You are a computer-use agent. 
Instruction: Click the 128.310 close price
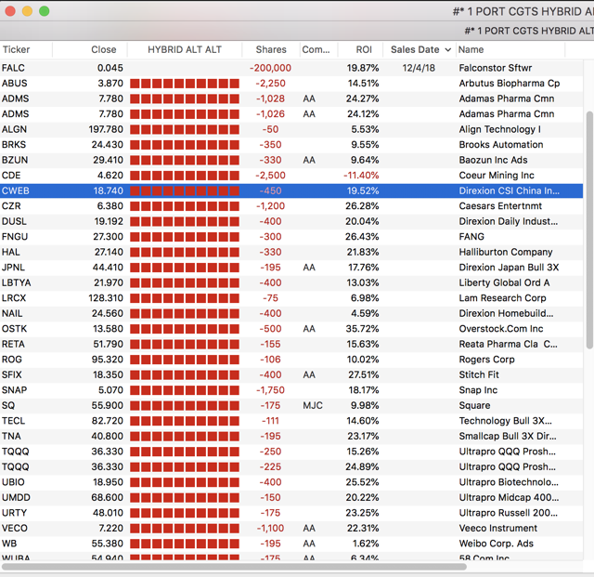[x=106, y=298]
